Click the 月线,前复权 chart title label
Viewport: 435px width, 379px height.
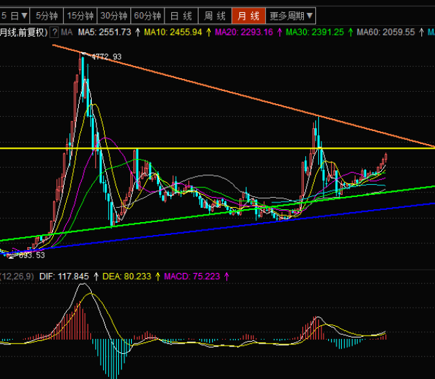pyautogui.click(x=24, y=33)
